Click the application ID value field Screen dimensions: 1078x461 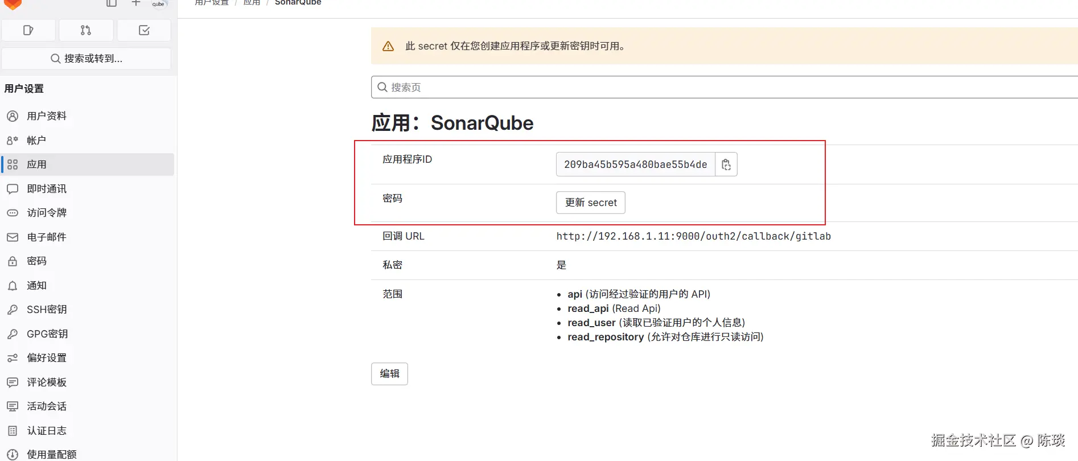(636, 164)
